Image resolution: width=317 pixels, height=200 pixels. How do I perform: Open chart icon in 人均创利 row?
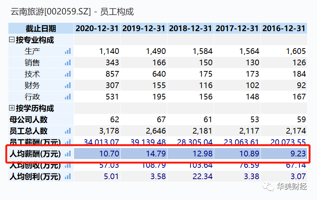68,176
